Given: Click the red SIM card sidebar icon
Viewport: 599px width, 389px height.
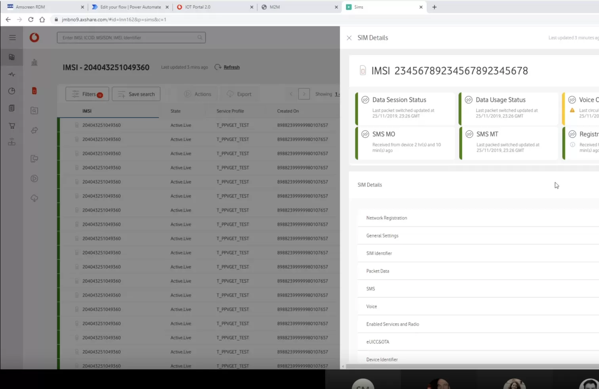Looking at the screenshot, I should click(34, 91).
